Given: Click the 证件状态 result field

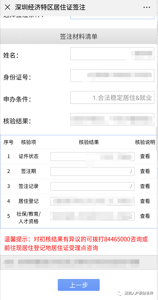Looking at the screenshot, I should tap(92, 156).
